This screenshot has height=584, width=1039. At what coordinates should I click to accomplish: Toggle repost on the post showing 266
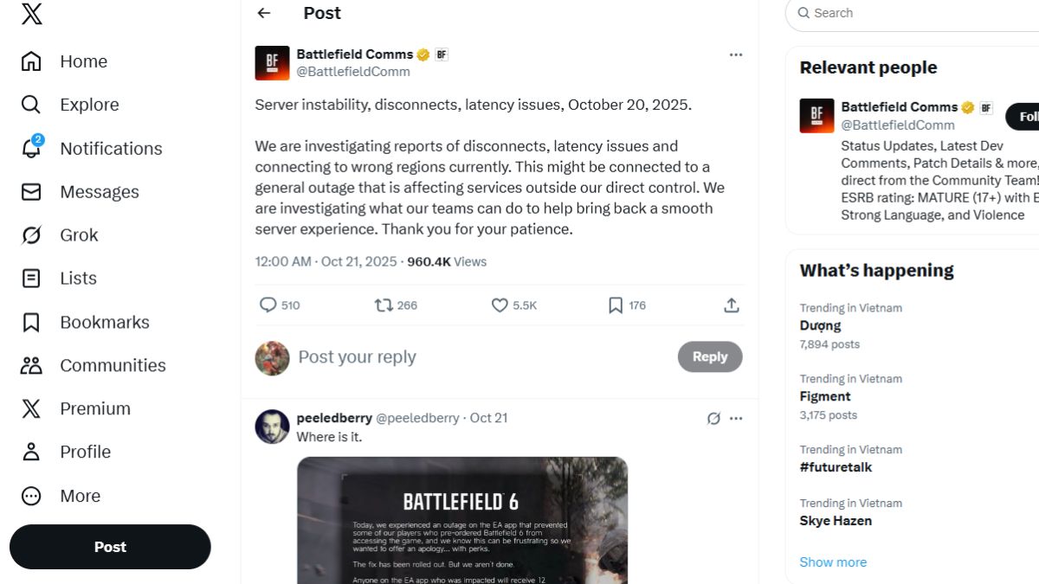click(383, 305)
